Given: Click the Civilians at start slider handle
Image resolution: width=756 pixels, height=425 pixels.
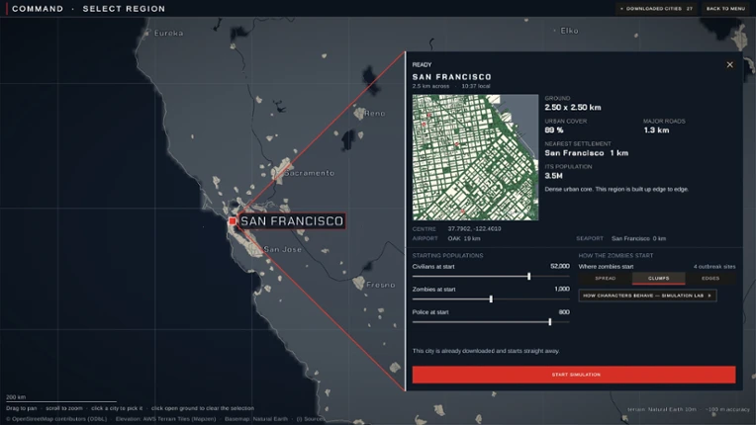Looking at the screenshot, I should (529, 277).
